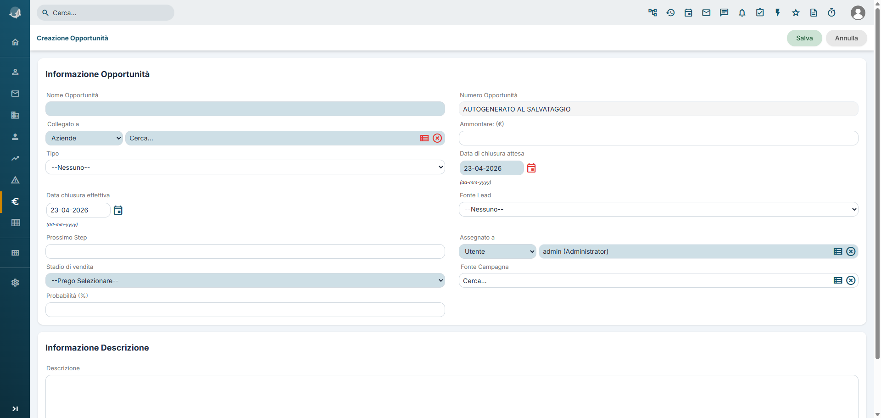Focus the Nome Opportunità field
The height and width of the screenshot is (418, 881).
tap(245, 109)
